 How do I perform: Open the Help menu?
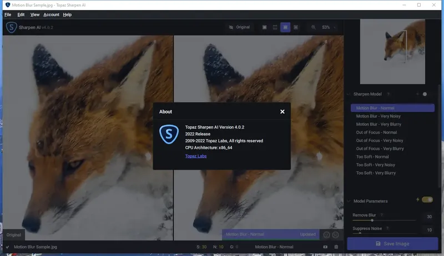pos(67,15)
